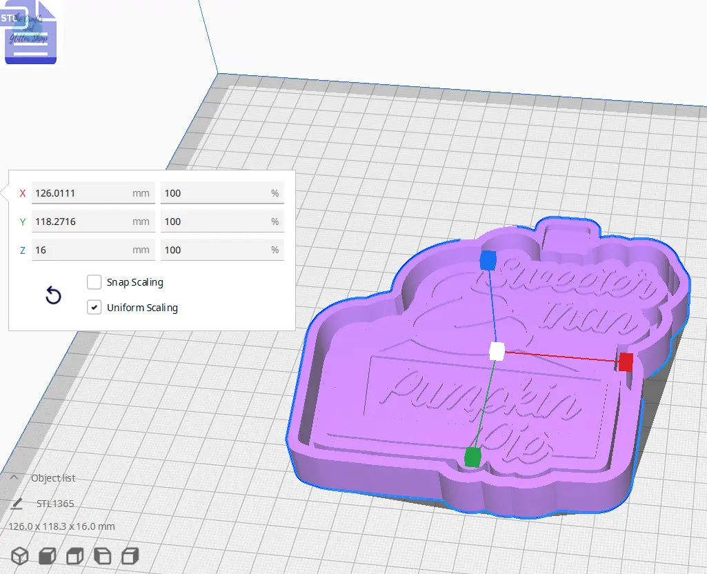Click the X percentage field showing 100
The height and width of the screenshot is (574, 707).
pyautogui.click(x=222, y=192)
